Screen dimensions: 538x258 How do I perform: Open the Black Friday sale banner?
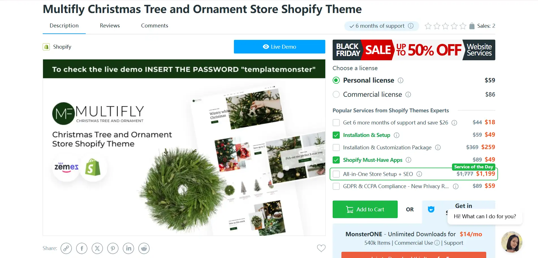[414, 50]
